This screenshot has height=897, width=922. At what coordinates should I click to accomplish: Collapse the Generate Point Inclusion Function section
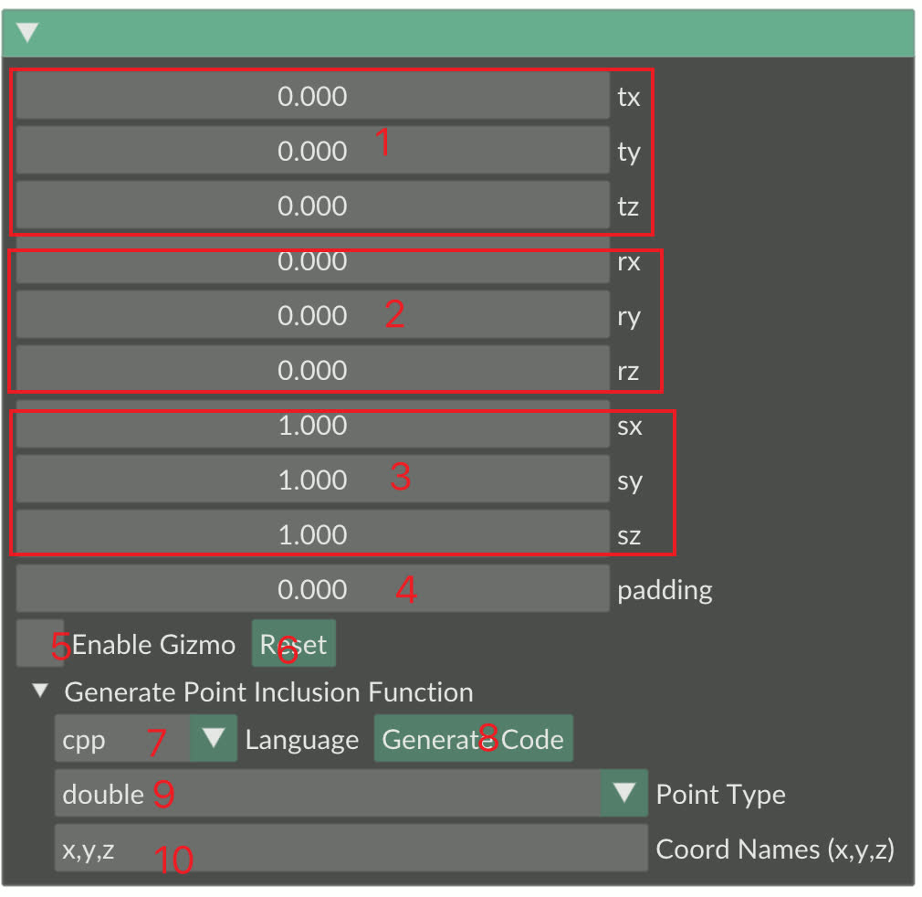[x=40, y=692]
